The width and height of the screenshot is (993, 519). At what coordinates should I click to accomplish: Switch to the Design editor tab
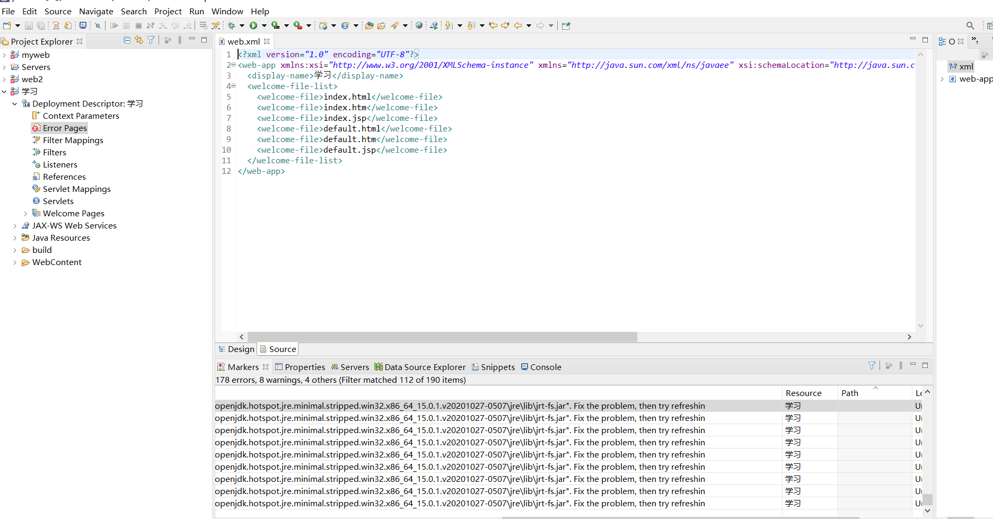(x=236, y=349)
